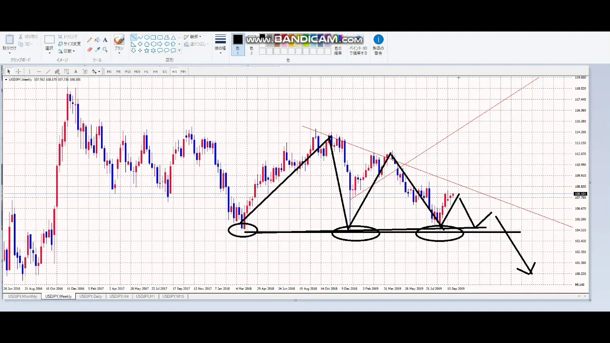610x343 pixels.
Task: Pick the Down arrow shape
Action: tap(133, 50)
